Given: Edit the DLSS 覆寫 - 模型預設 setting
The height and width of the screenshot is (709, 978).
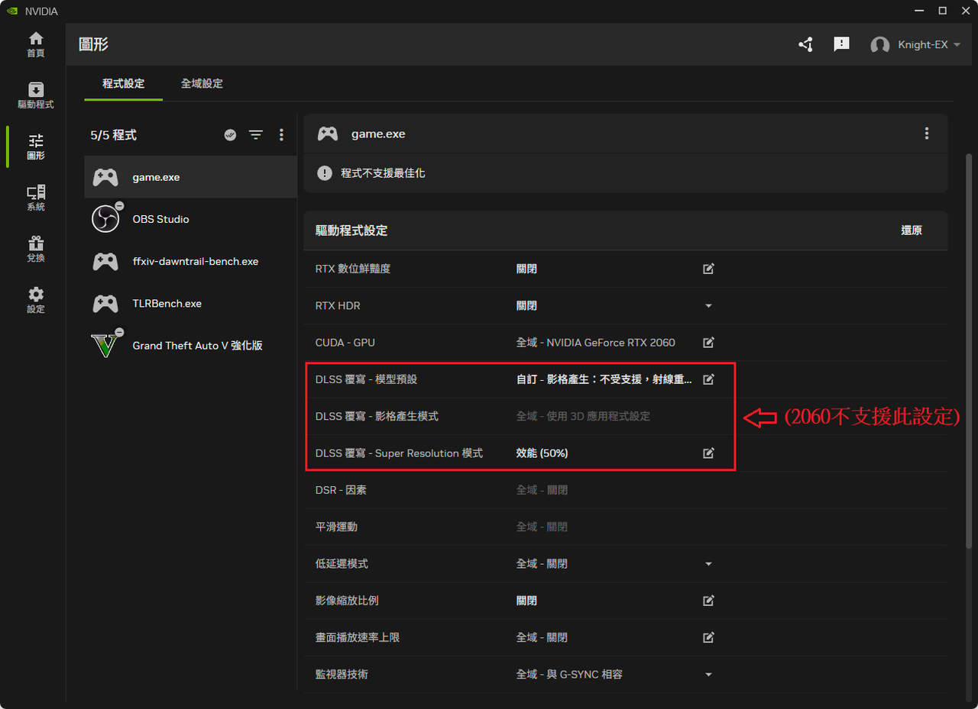Looking at the screenshot, I should (708, 379).
